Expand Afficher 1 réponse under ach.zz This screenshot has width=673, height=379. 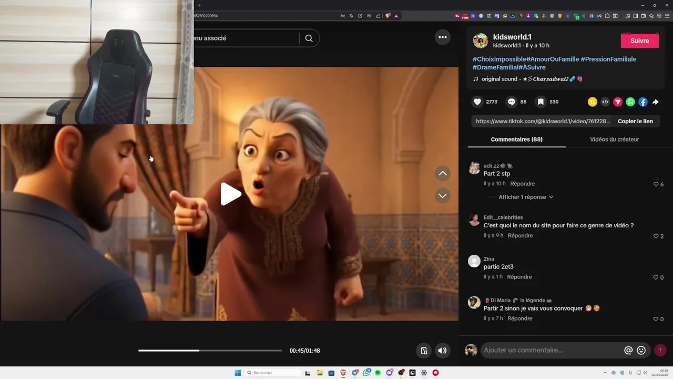click(526, 197)
